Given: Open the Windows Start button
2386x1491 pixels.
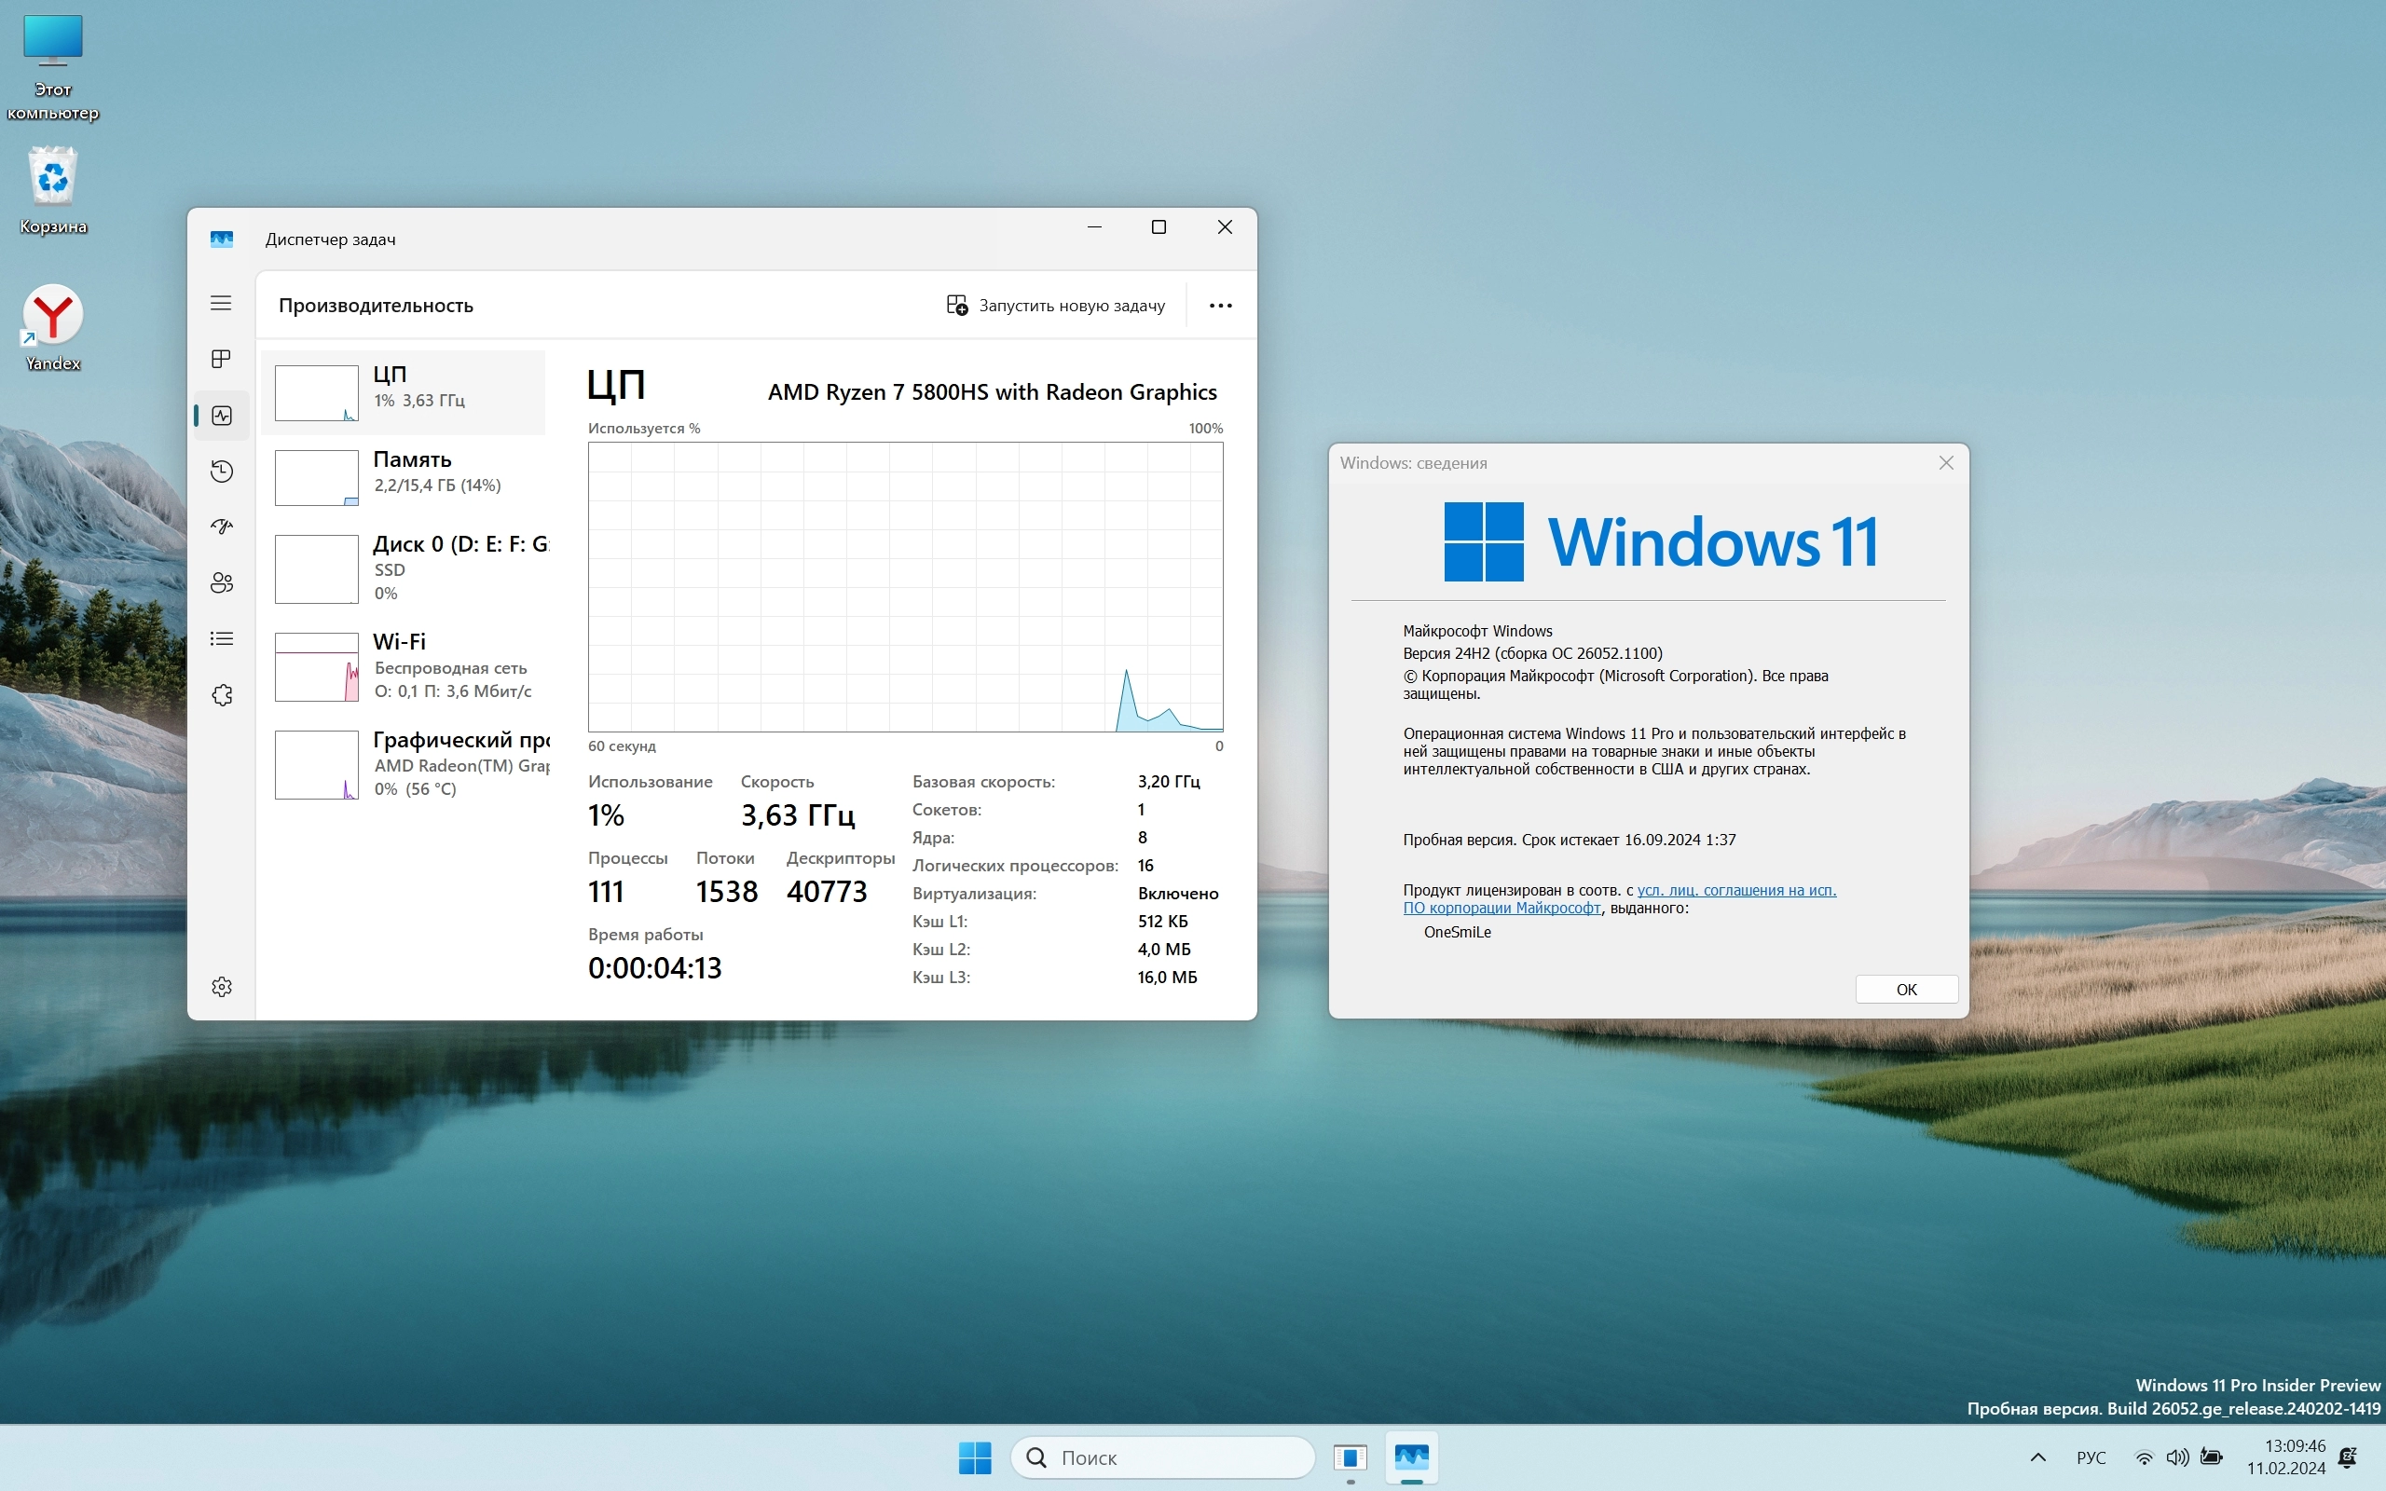Looking at the screenshot, I should tap(974, 1457).
